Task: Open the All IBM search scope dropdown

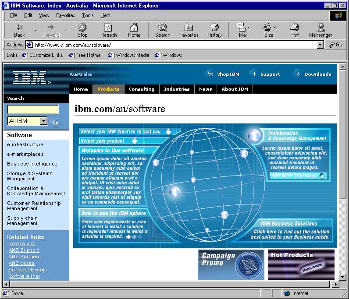Action: [44, 121]
